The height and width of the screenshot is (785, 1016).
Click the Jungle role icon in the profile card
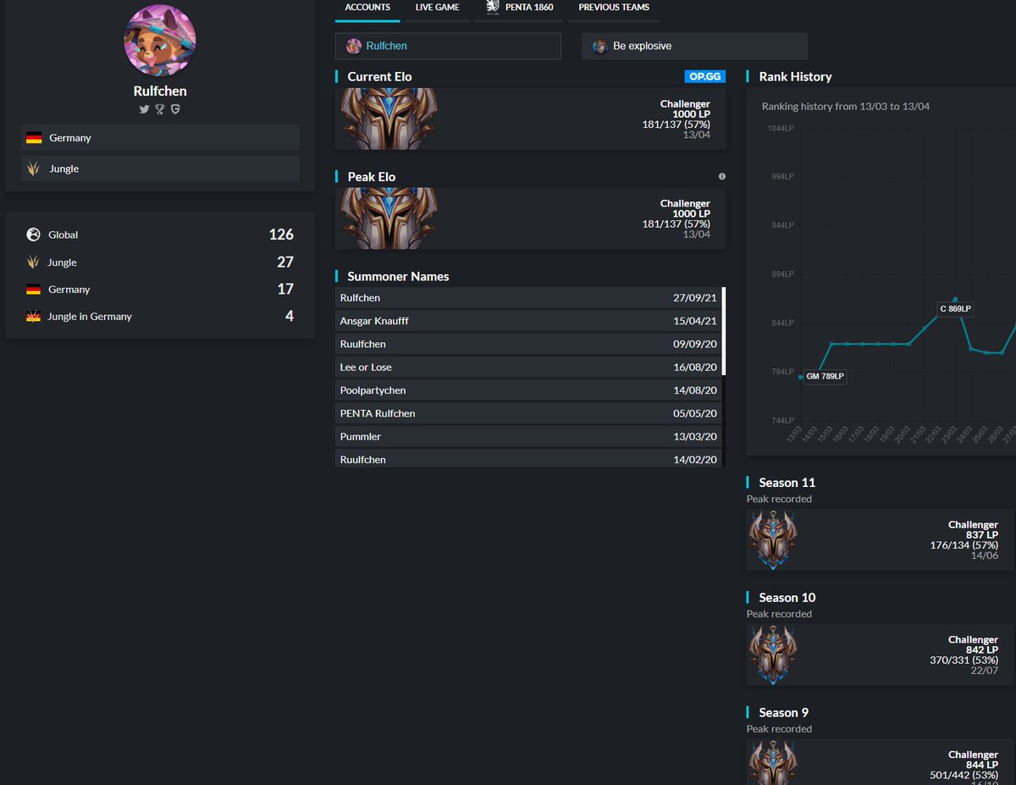pyautogui.click(x=34, y=169)
